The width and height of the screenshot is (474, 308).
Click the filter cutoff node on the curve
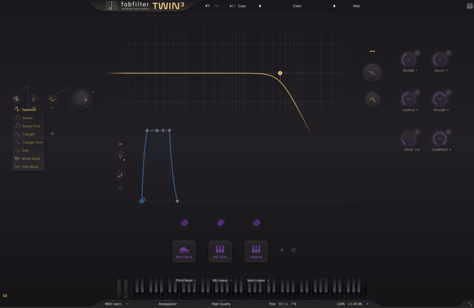click(x=280, y=73)
